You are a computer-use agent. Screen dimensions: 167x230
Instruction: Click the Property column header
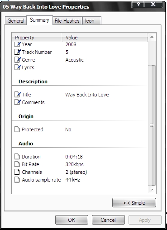pyautogui.click(x=37, y=38)
